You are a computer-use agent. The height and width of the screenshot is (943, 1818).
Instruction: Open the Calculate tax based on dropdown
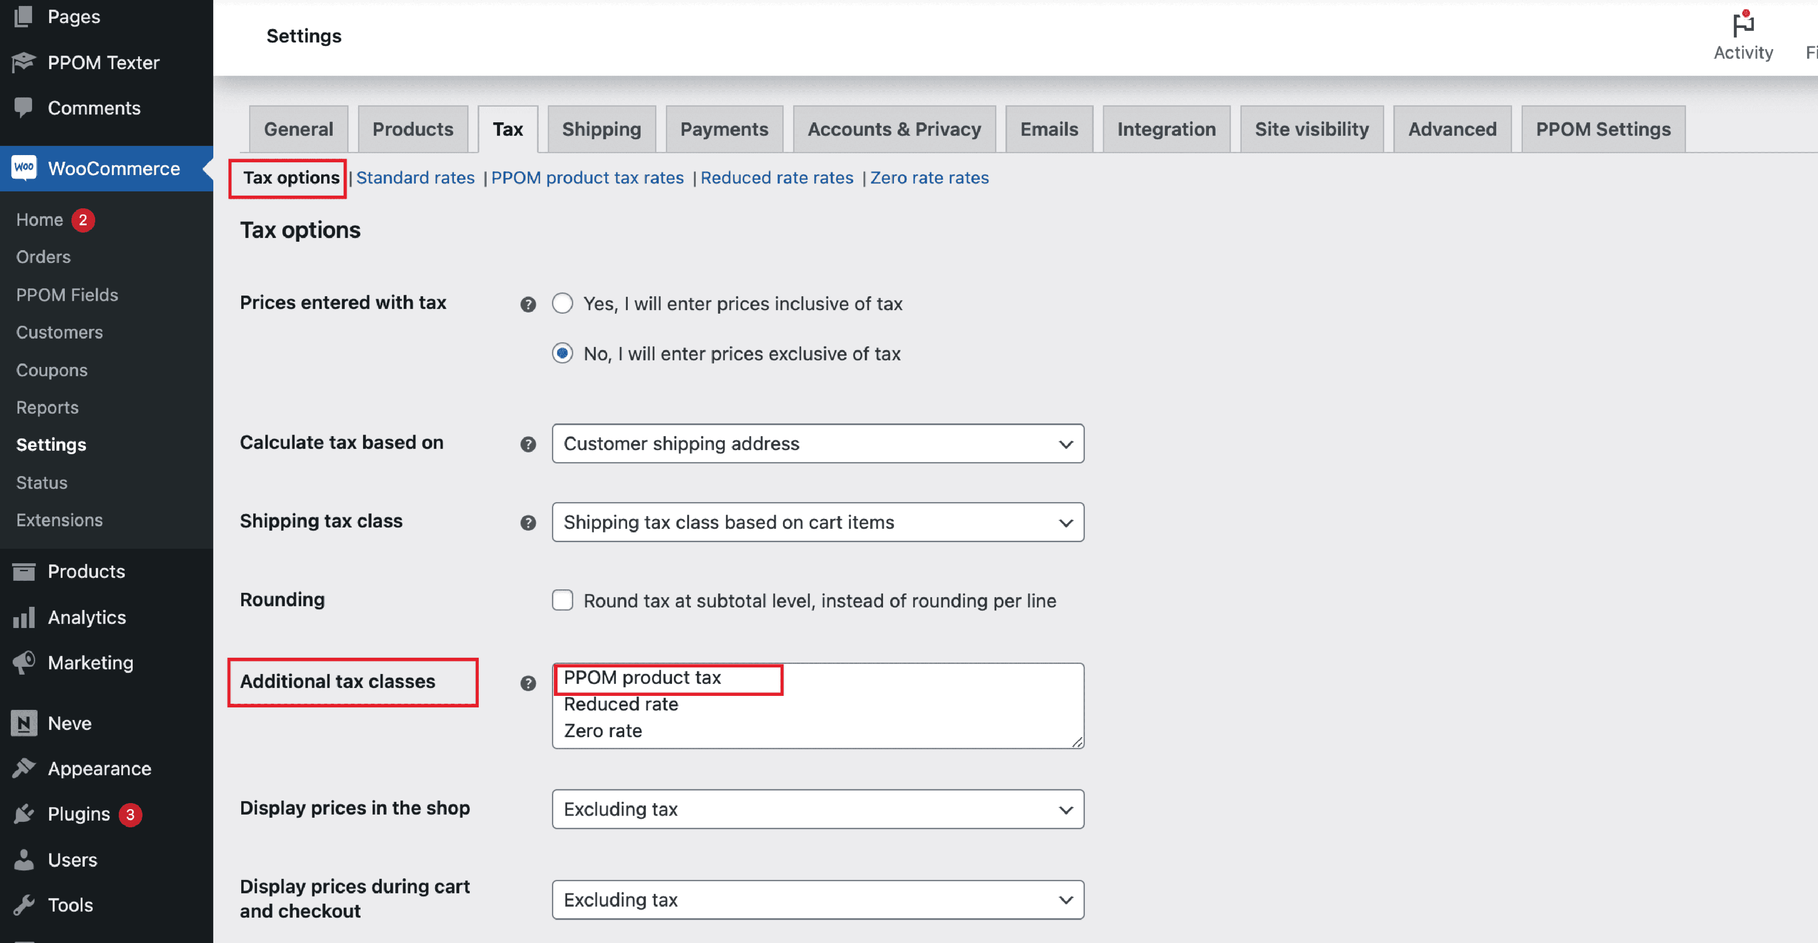pos(817,444)
